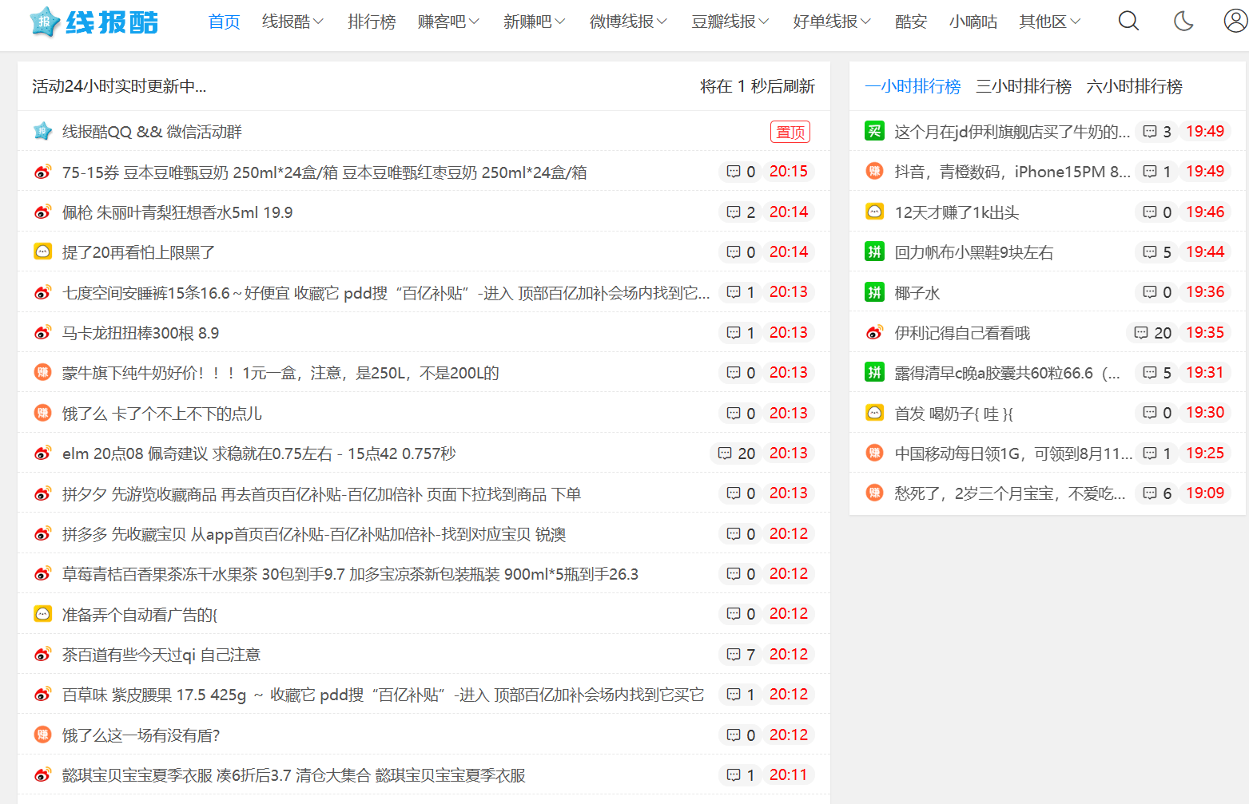Open ranking post 12天才赚了1k出头

(957, 212)
